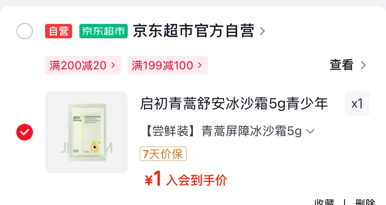The width and height of the screenshot is (386, 205).
Task: Open the 京东超市官方自营 store page
Action: (x=193, y=31)
